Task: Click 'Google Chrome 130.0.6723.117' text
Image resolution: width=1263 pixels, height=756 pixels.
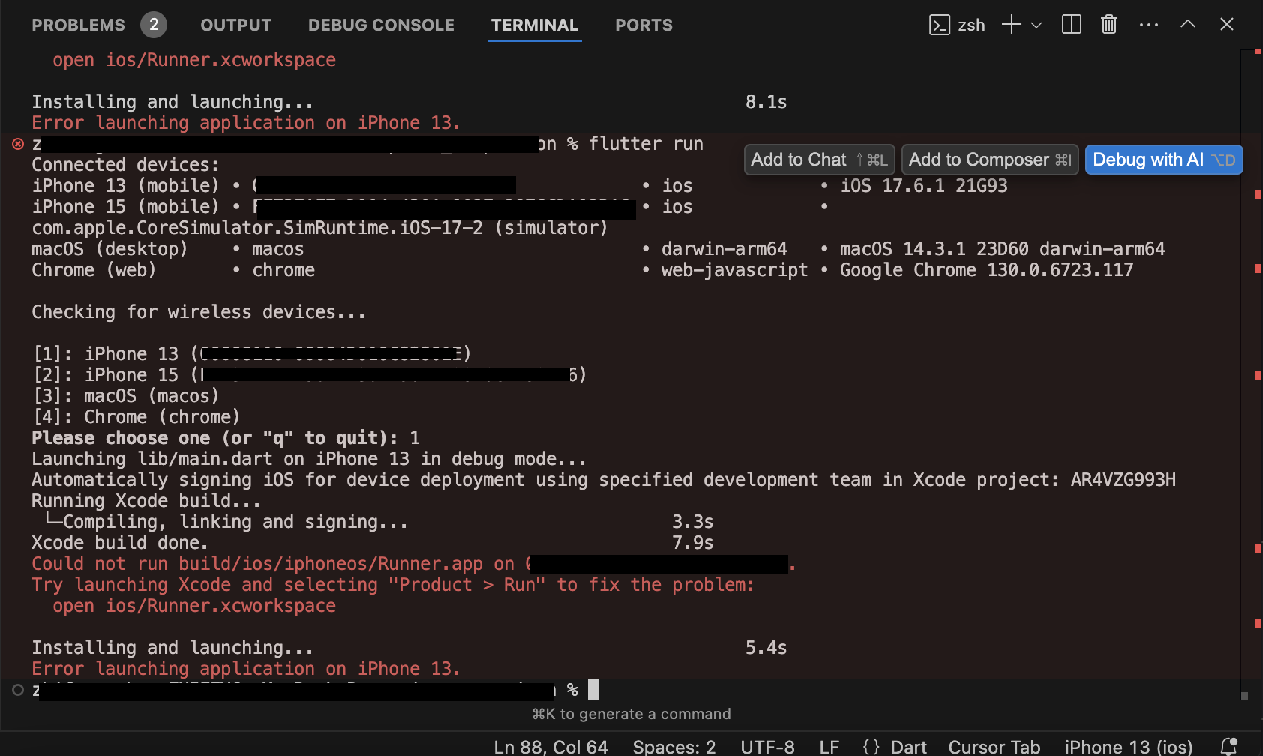Action: click(x=986, y=269)
